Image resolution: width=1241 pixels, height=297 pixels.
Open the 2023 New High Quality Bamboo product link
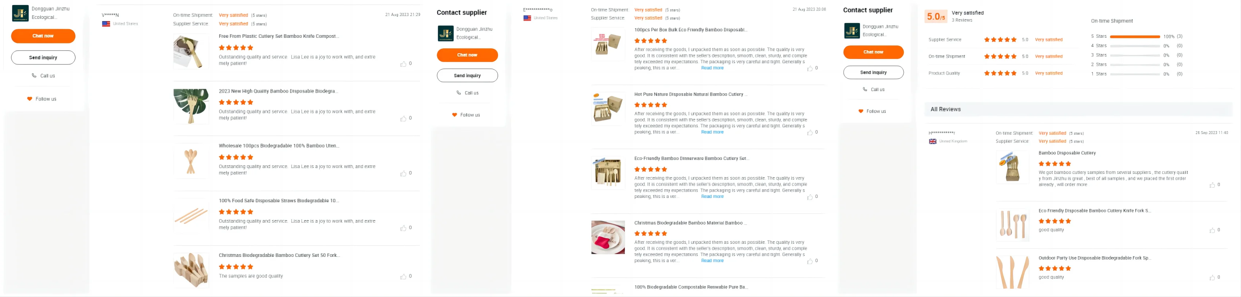click(x=278, y=91)
